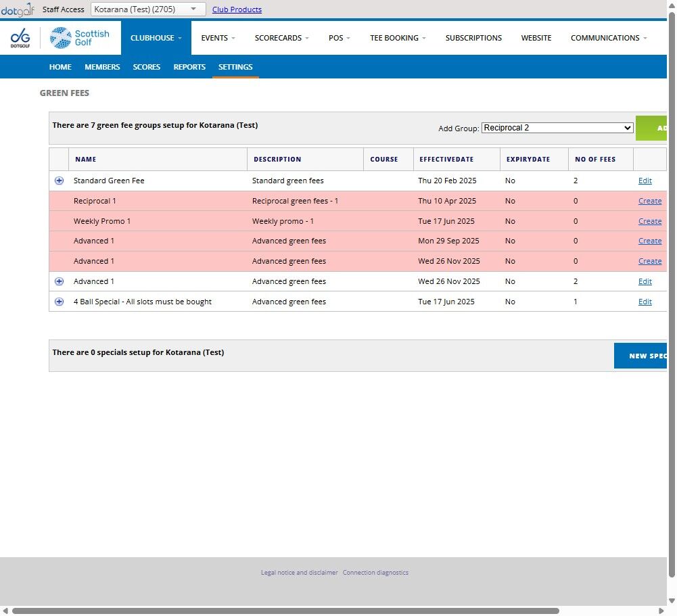Click the green Add group button
Screen dimensions: 677x616
pyautogui.click(x=651, y=128)
